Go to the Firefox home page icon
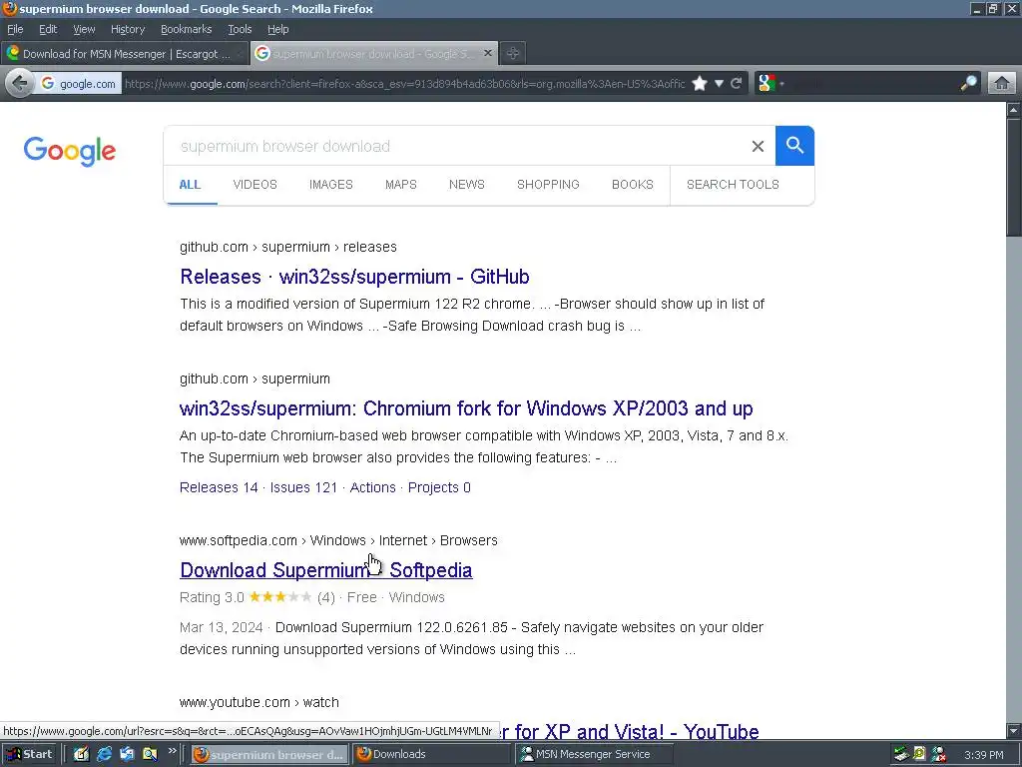The width and height of the screenshot is (1022, 767). [1002, 84]
